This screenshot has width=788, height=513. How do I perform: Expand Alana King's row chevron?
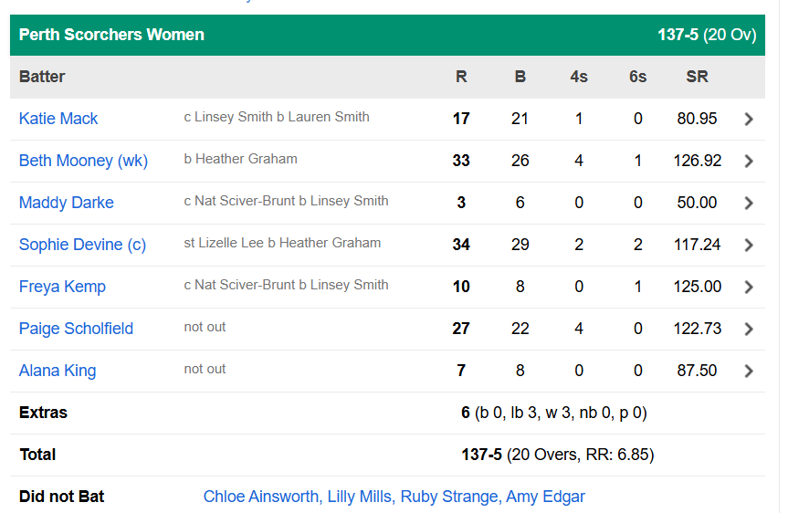pyautogui.click(x=749, y=371)
